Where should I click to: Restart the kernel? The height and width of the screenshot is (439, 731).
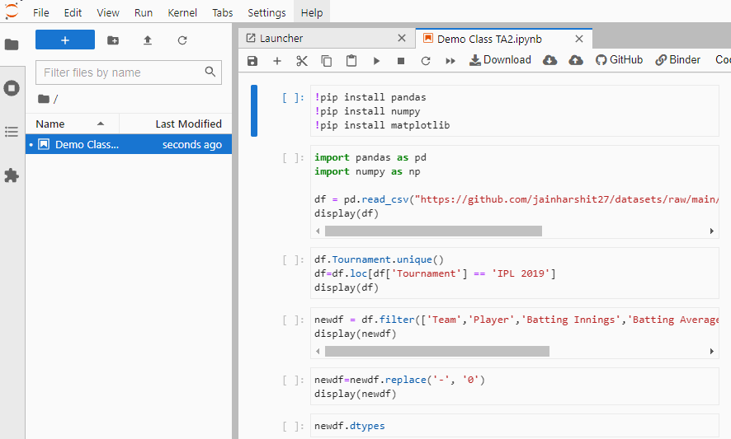[x=425, y=61]
